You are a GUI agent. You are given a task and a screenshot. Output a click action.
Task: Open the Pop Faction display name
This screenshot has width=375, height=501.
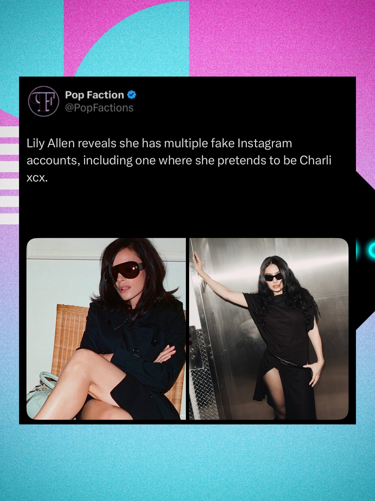point(95,95)
